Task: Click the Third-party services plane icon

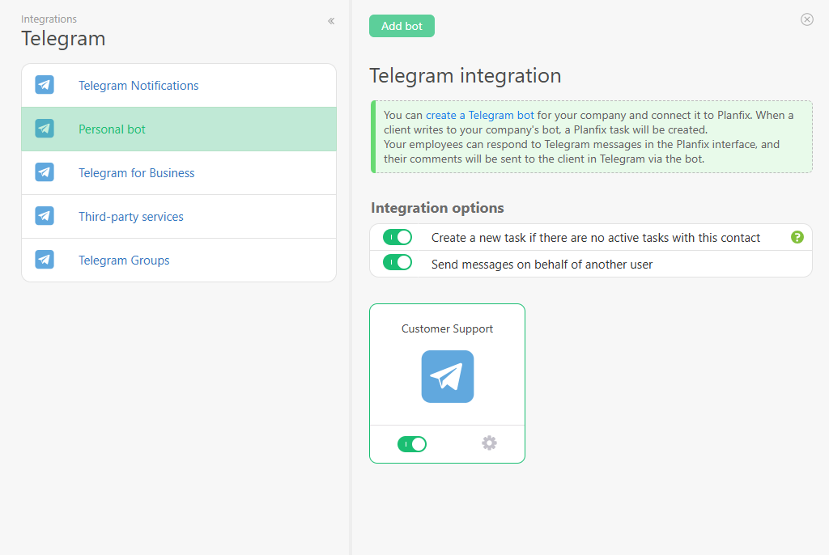Action: pos(45,216)
